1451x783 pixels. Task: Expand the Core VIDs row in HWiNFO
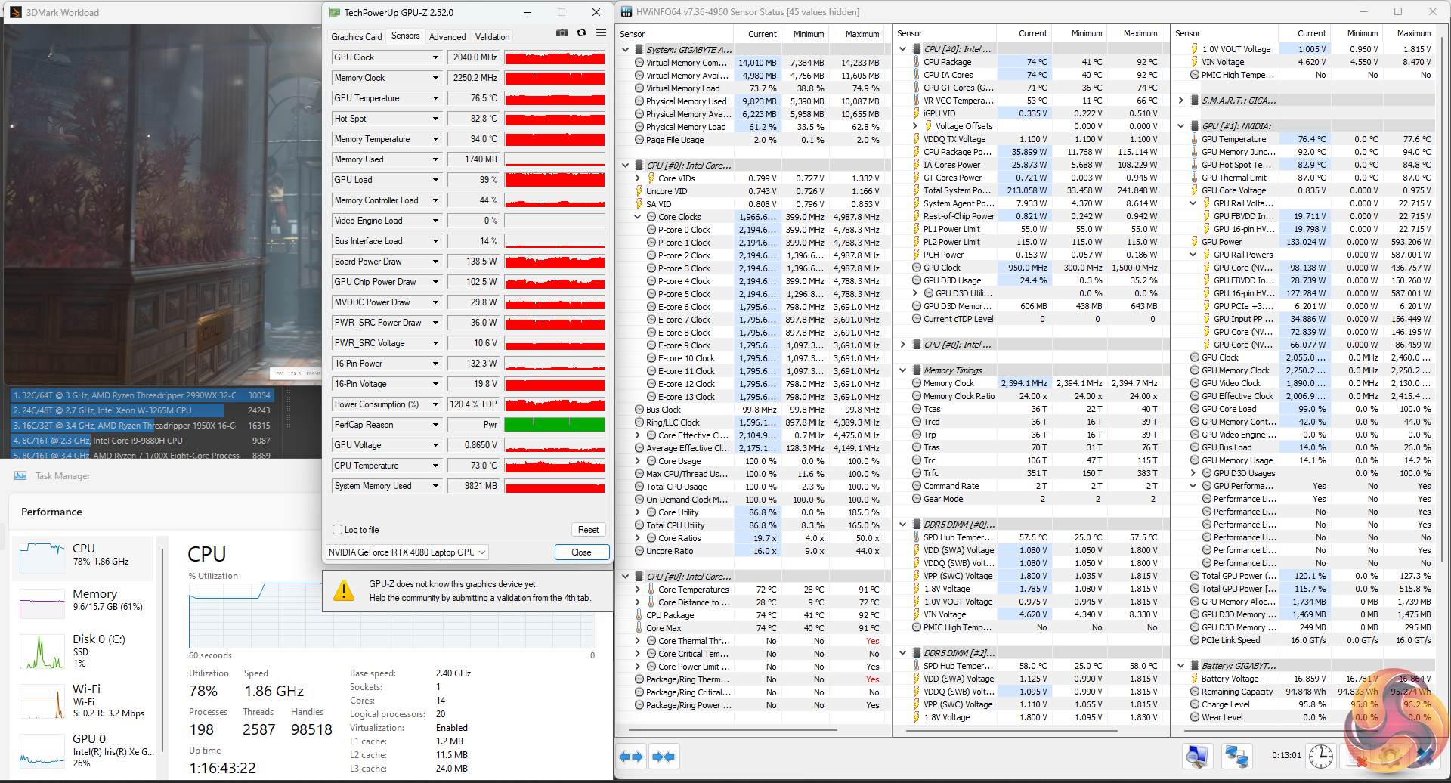tap(637, 178)
